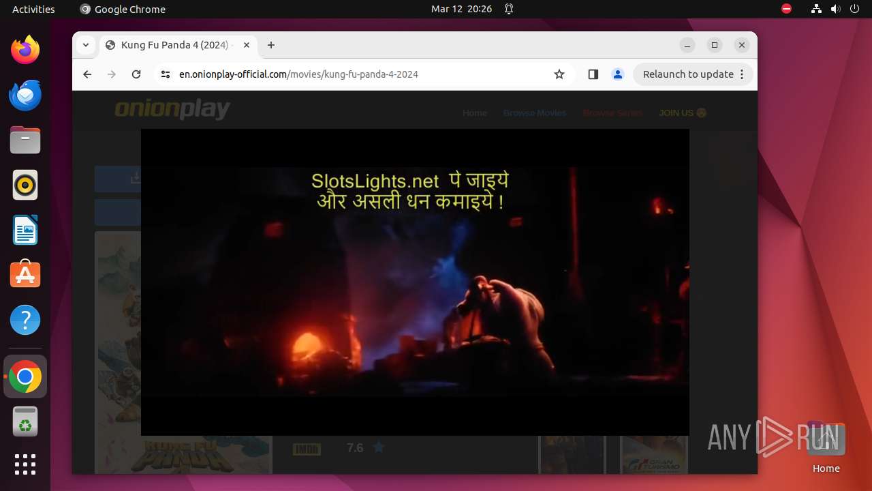Open the Help icon in dock
This screenshot has height=491, width=872.
point(25,320)
